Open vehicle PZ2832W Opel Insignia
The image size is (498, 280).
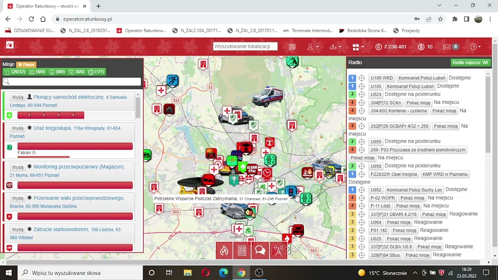point(394,174)
